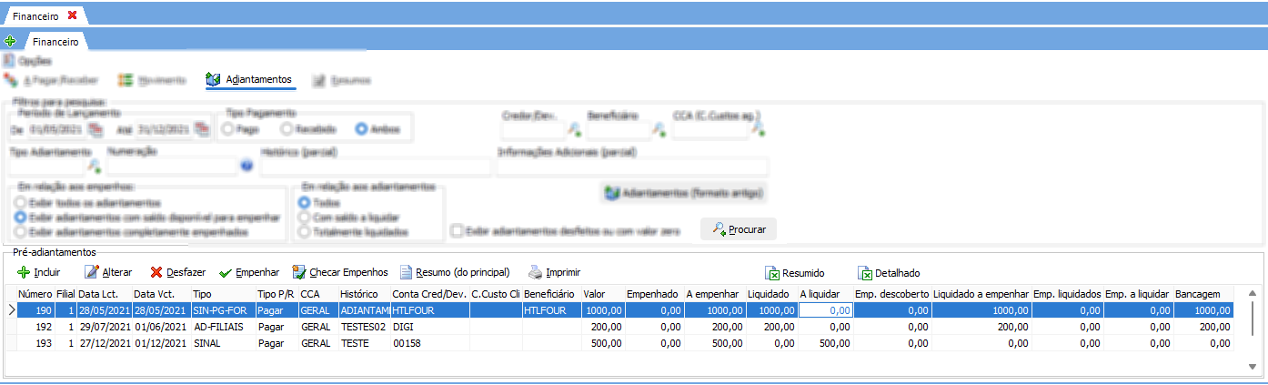Open calendar for start date

click(x=94, y=129)
